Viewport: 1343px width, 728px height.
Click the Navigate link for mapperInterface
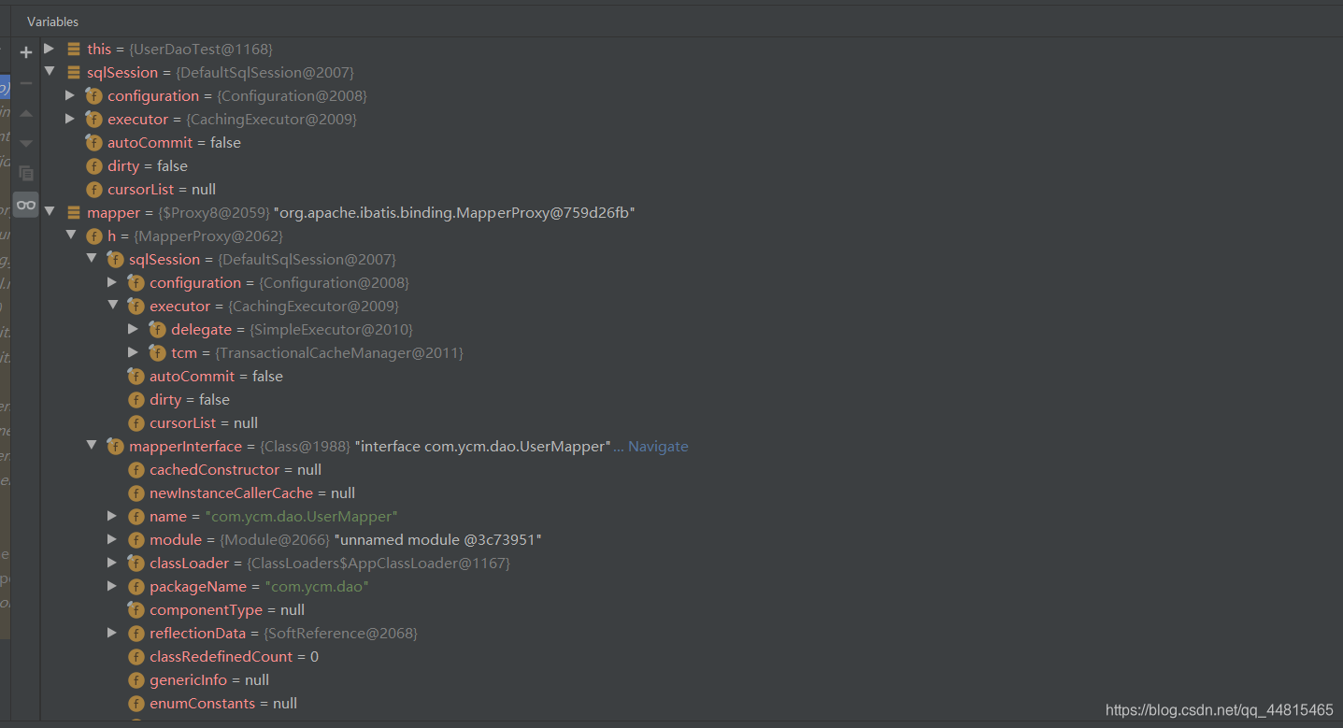click(658, 446)
